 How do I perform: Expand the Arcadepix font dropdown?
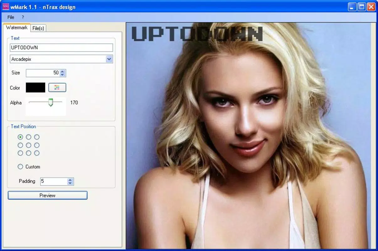(109, 59)
